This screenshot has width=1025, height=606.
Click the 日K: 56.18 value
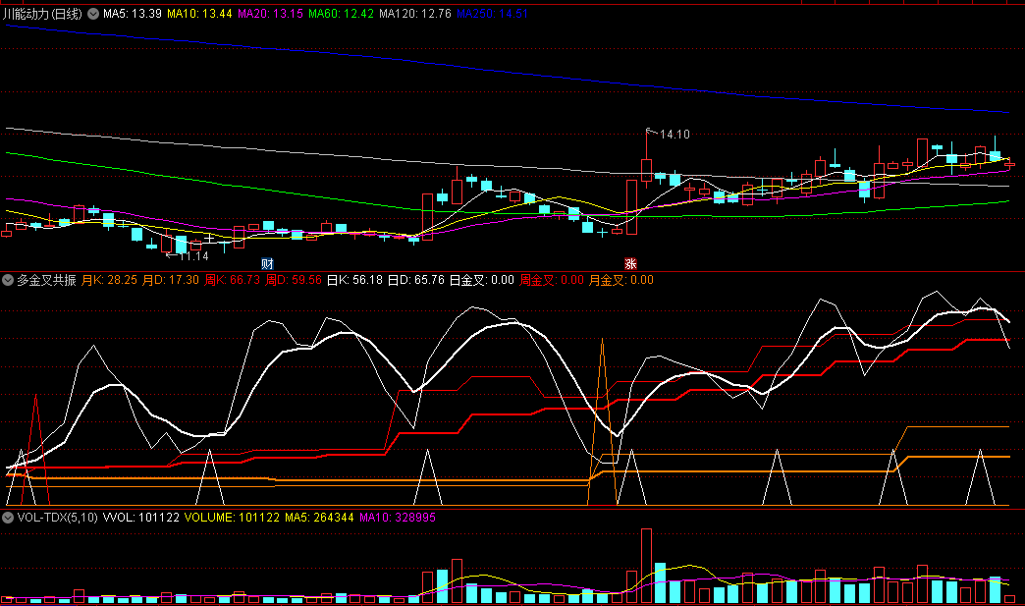click(x=354, y=281)
